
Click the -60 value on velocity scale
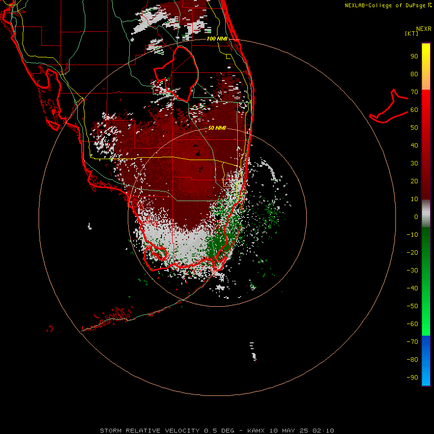[412, 324]
